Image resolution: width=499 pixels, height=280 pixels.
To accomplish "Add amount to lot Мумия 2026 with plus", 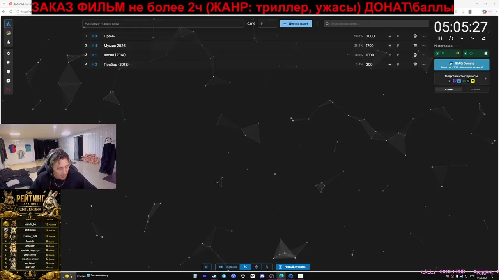I will coord(390,45).
